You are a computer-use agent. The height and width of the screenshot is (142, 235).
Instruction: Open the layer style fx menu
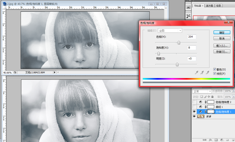[210, 140]
